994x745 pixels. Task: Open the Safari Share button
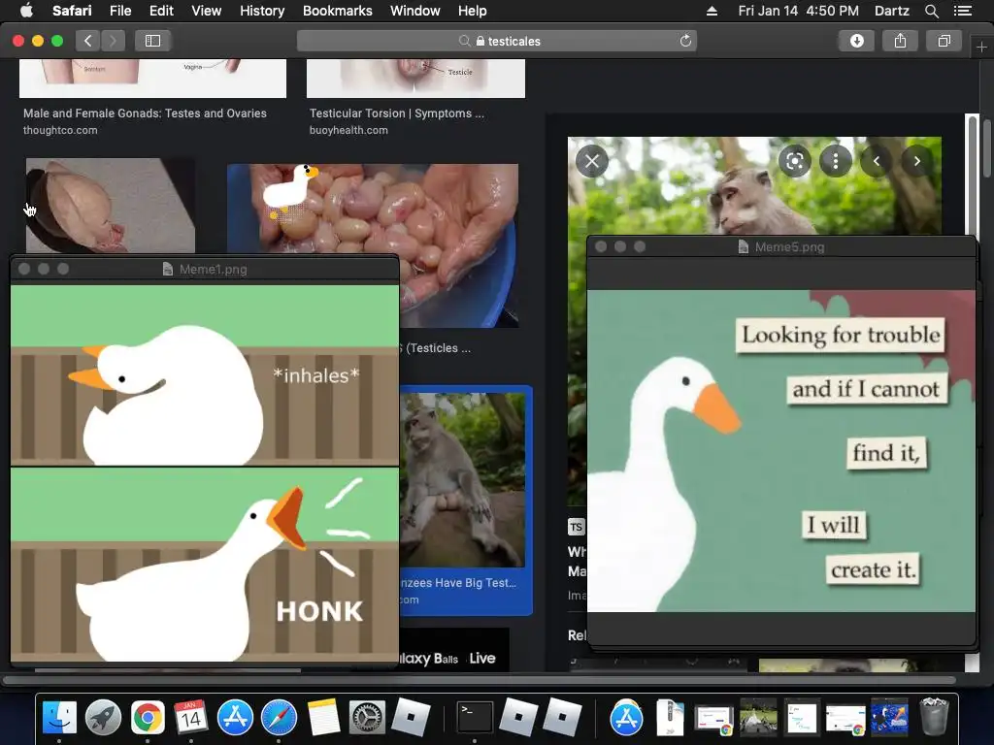click(x=900, y=41)
